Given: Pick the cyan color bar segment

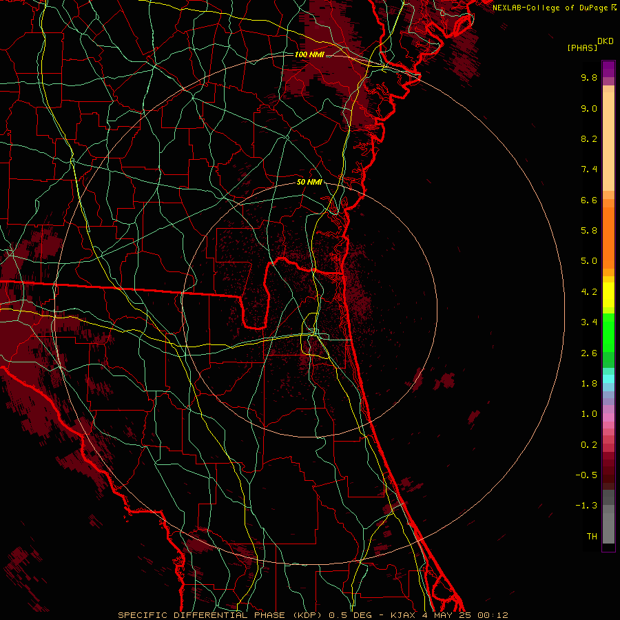Looking at the screenshot, I should (x=608, y=379).
